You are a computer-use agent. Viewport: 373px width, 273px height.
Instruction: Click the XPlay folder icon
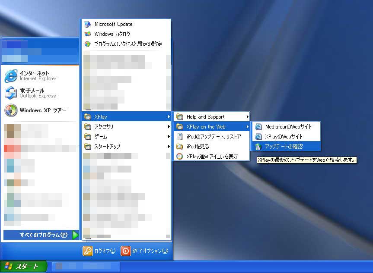(88, 117)
